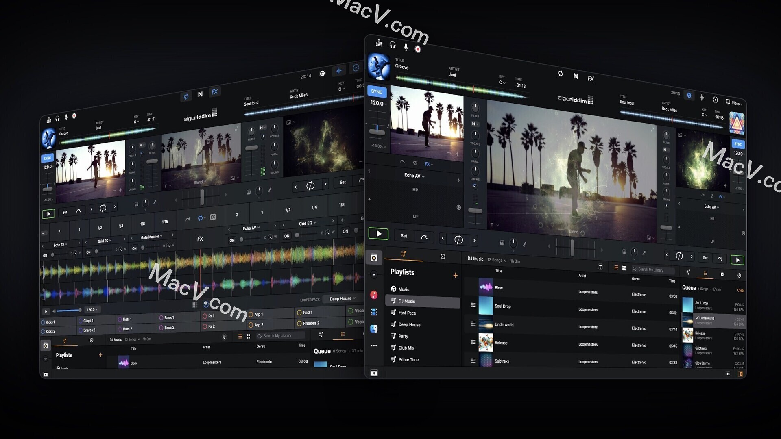Screen dimensions: 781x439
Task: Click the Search My Library field
Action: (653, 269)
